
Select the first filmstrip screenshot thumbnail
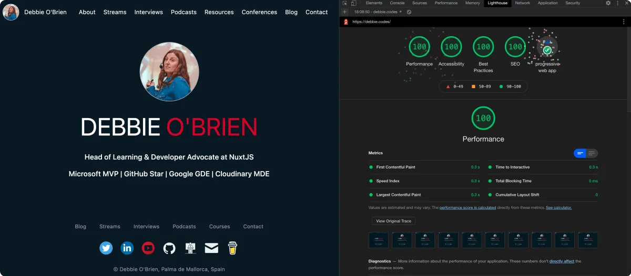coord(379,240)
